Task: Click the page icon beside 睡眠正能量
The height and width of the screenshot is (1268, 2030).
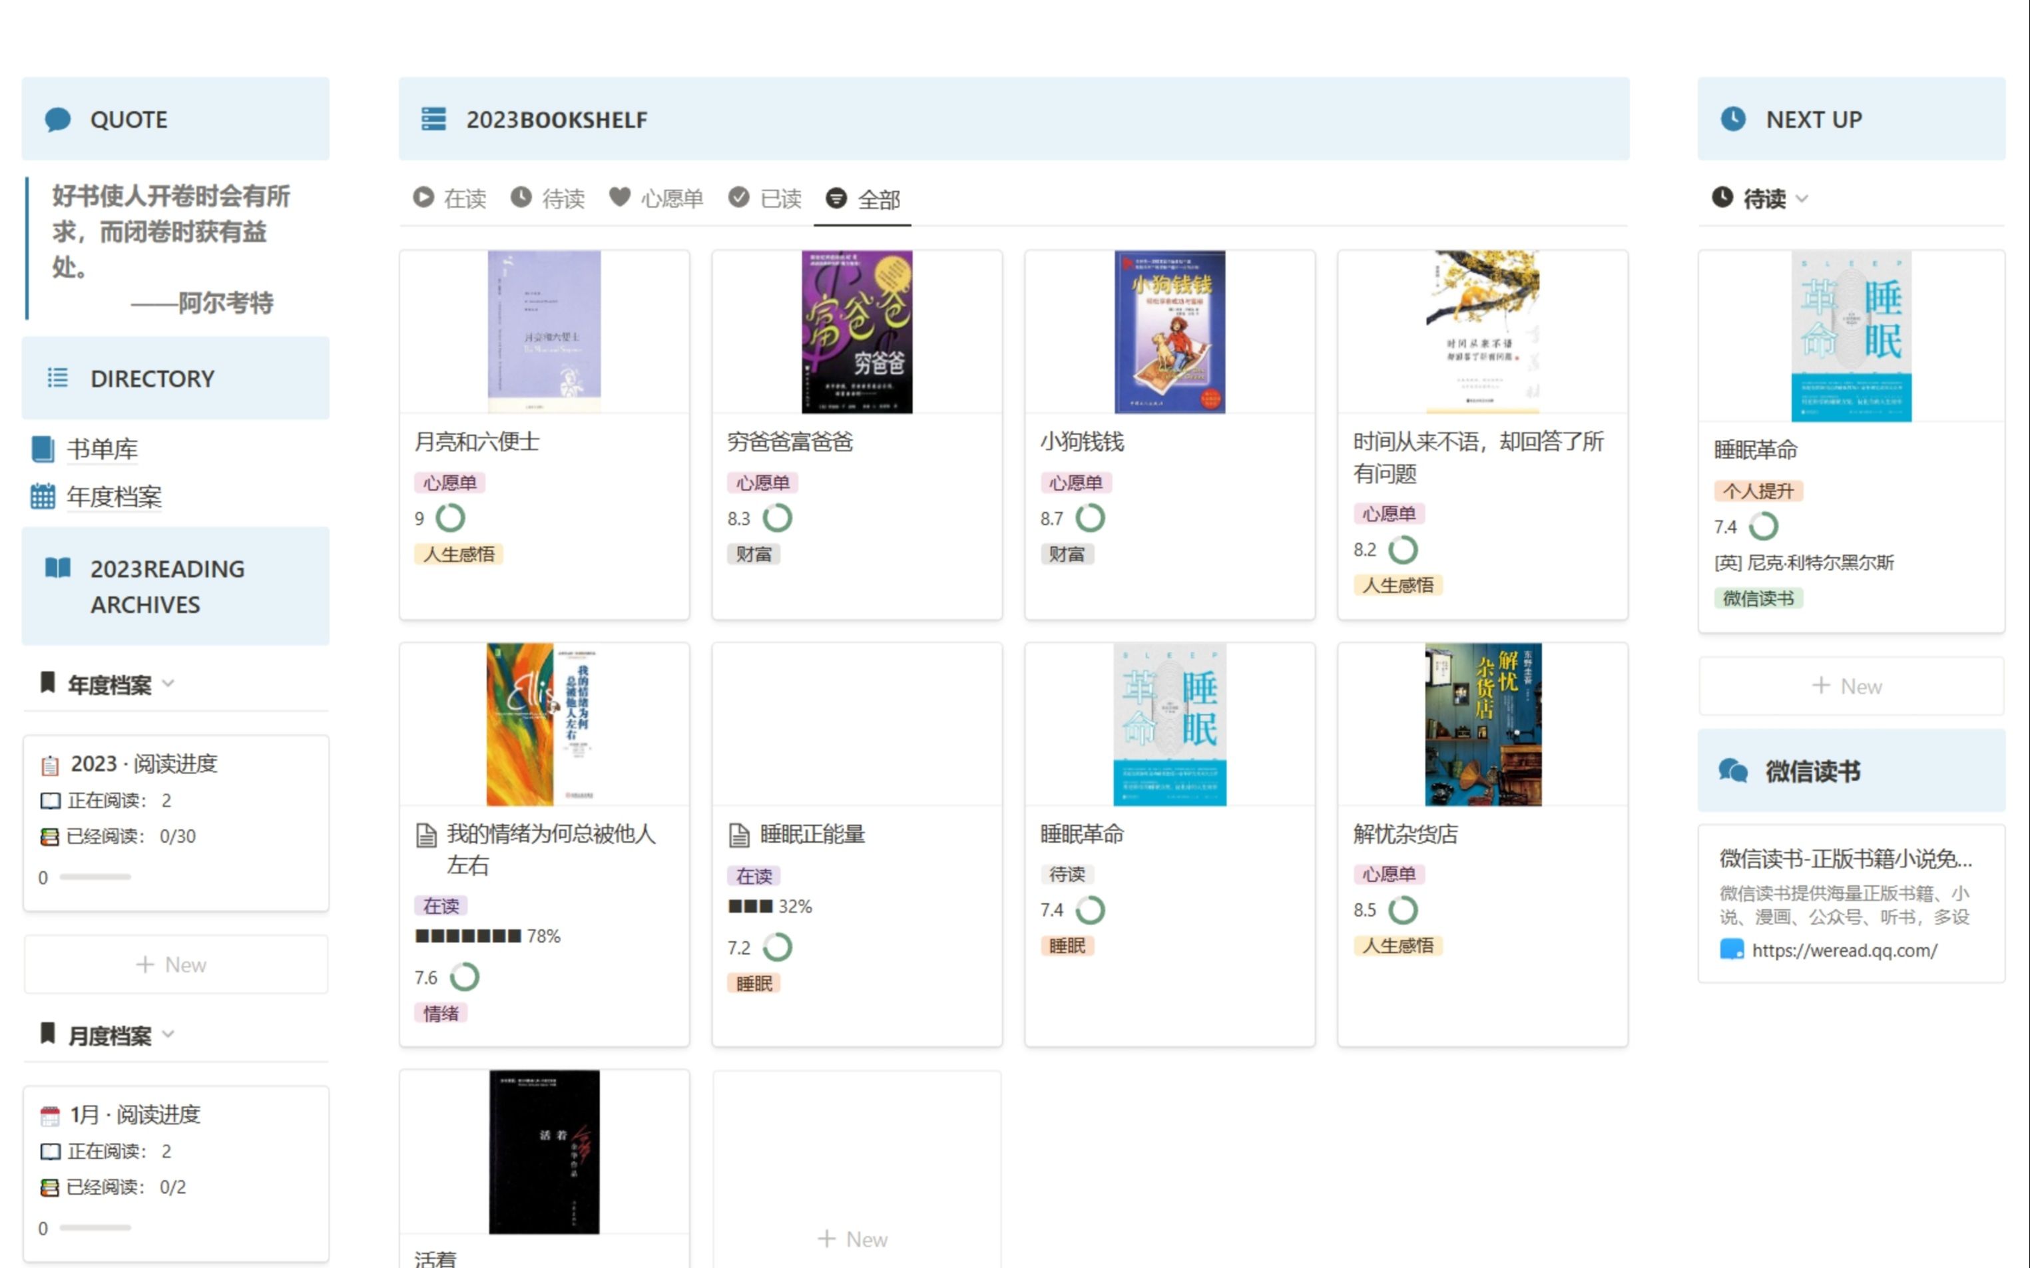Action: (739, 835)
